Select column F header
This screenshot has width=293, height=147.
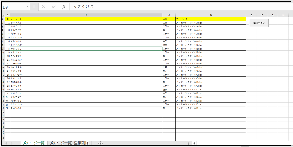pos(262,15)
